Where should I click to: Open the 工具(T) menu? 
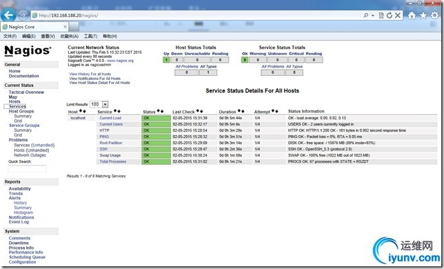click(90, 37)
